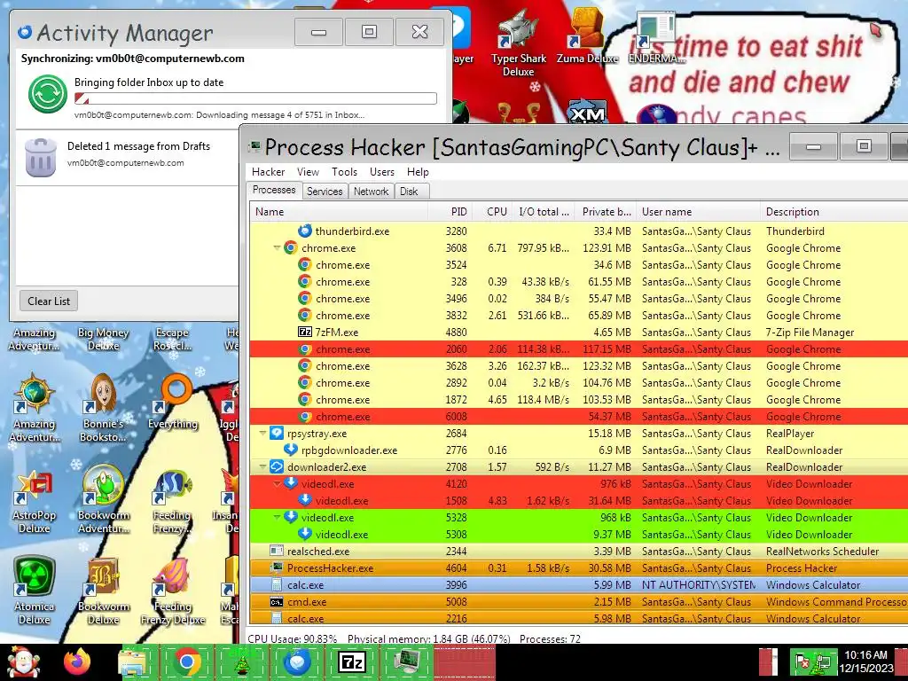Click the rpsystray.exe RealPlayer icon
The height and width of the screenshot is (681, 908).
(277, 433)
